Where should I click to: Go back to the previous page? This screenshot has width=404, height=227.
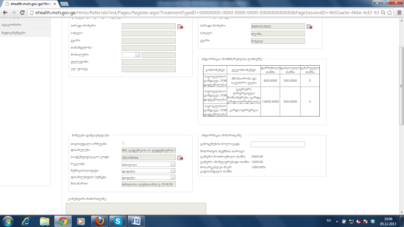tap(5, 13)
